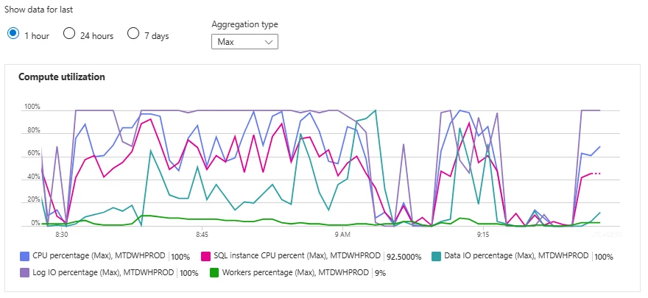
Task: Select the 24 hours radio button
Action: click(x=69, y=34)
